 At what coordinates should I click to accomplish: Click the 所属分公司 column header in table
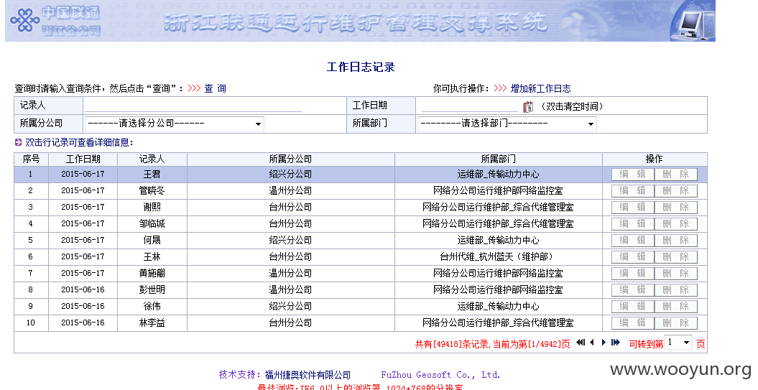pyautogui.click(x=290, y=159)
